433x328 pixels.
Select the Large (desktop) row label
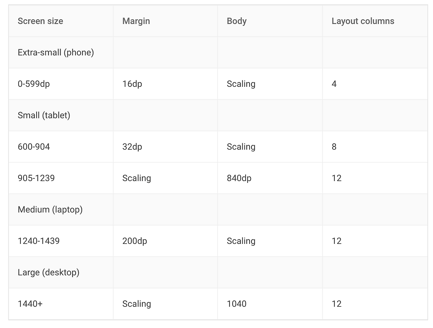(x=48, y=272)
